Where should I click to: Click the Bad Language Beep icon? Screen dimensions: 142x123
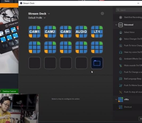pyautogui.click(x=120, y=79)
